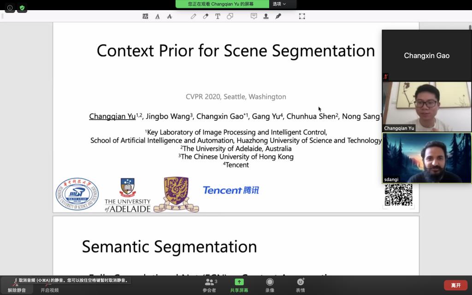The width and height of the screenshot is (472, 295).
Task: Select the eraser tool
Action: pyautogui.click(x=206, y=16)
